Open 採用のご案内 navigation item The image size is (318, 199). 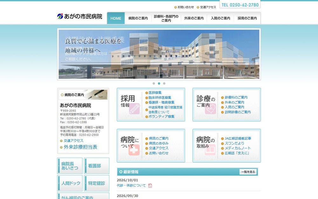(247, 18)
